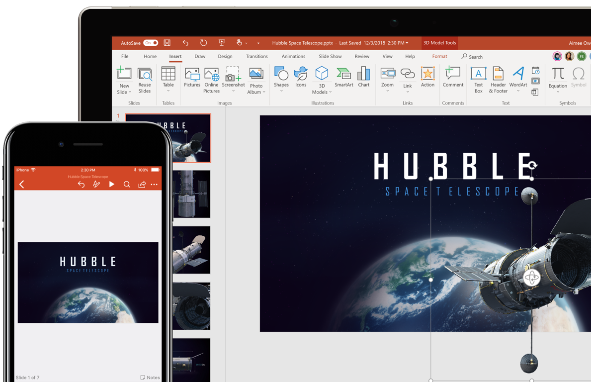
Task: Toggle the AutoSave switch
Action: pos(151,43)
